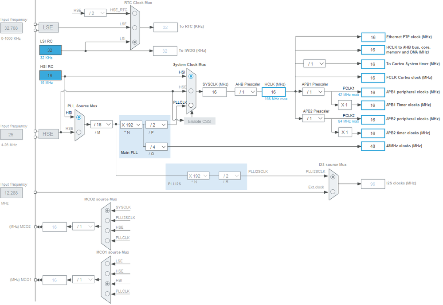Click the I2S input frequency field 12.288
Viewport: 443px width, 305px height.
point(11,193)
